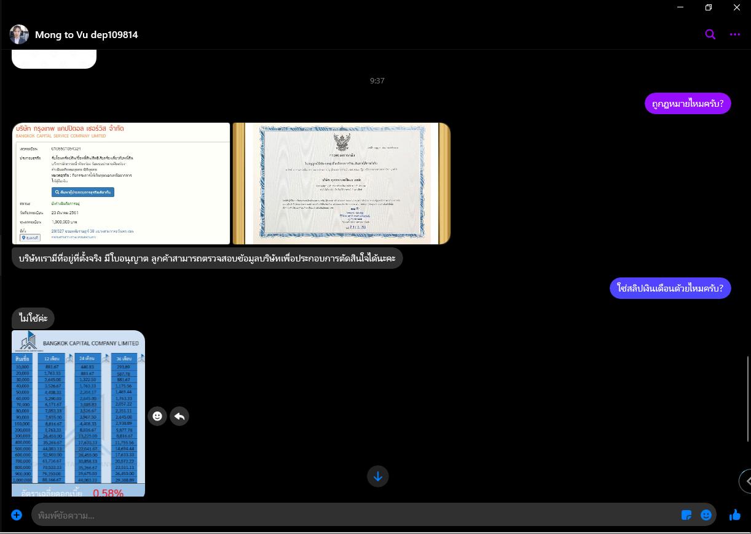Select message starting 'บริษัทเรามีที่อยู่ตั้งจริง'
751x534 pixels.
(x=207, y=258)
